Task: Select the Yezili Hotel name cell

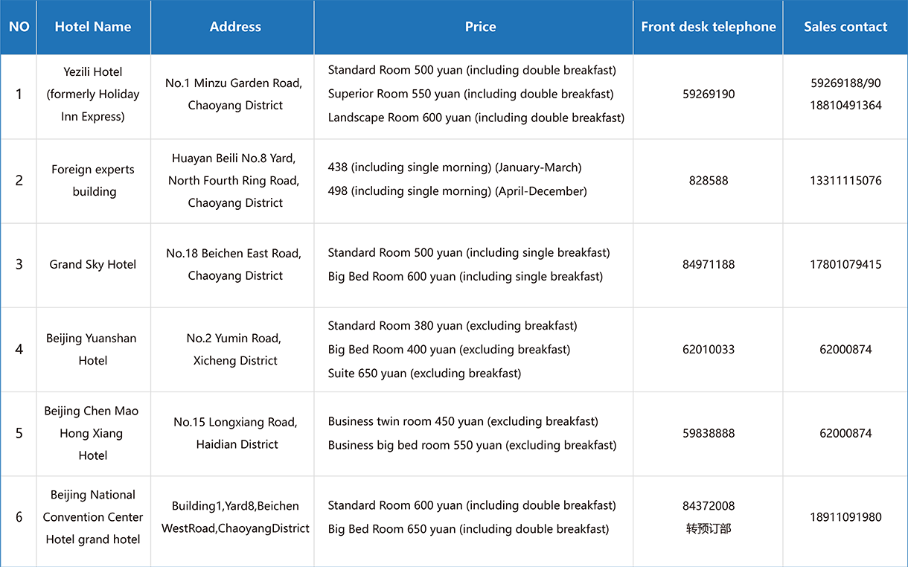Action: 93,94
